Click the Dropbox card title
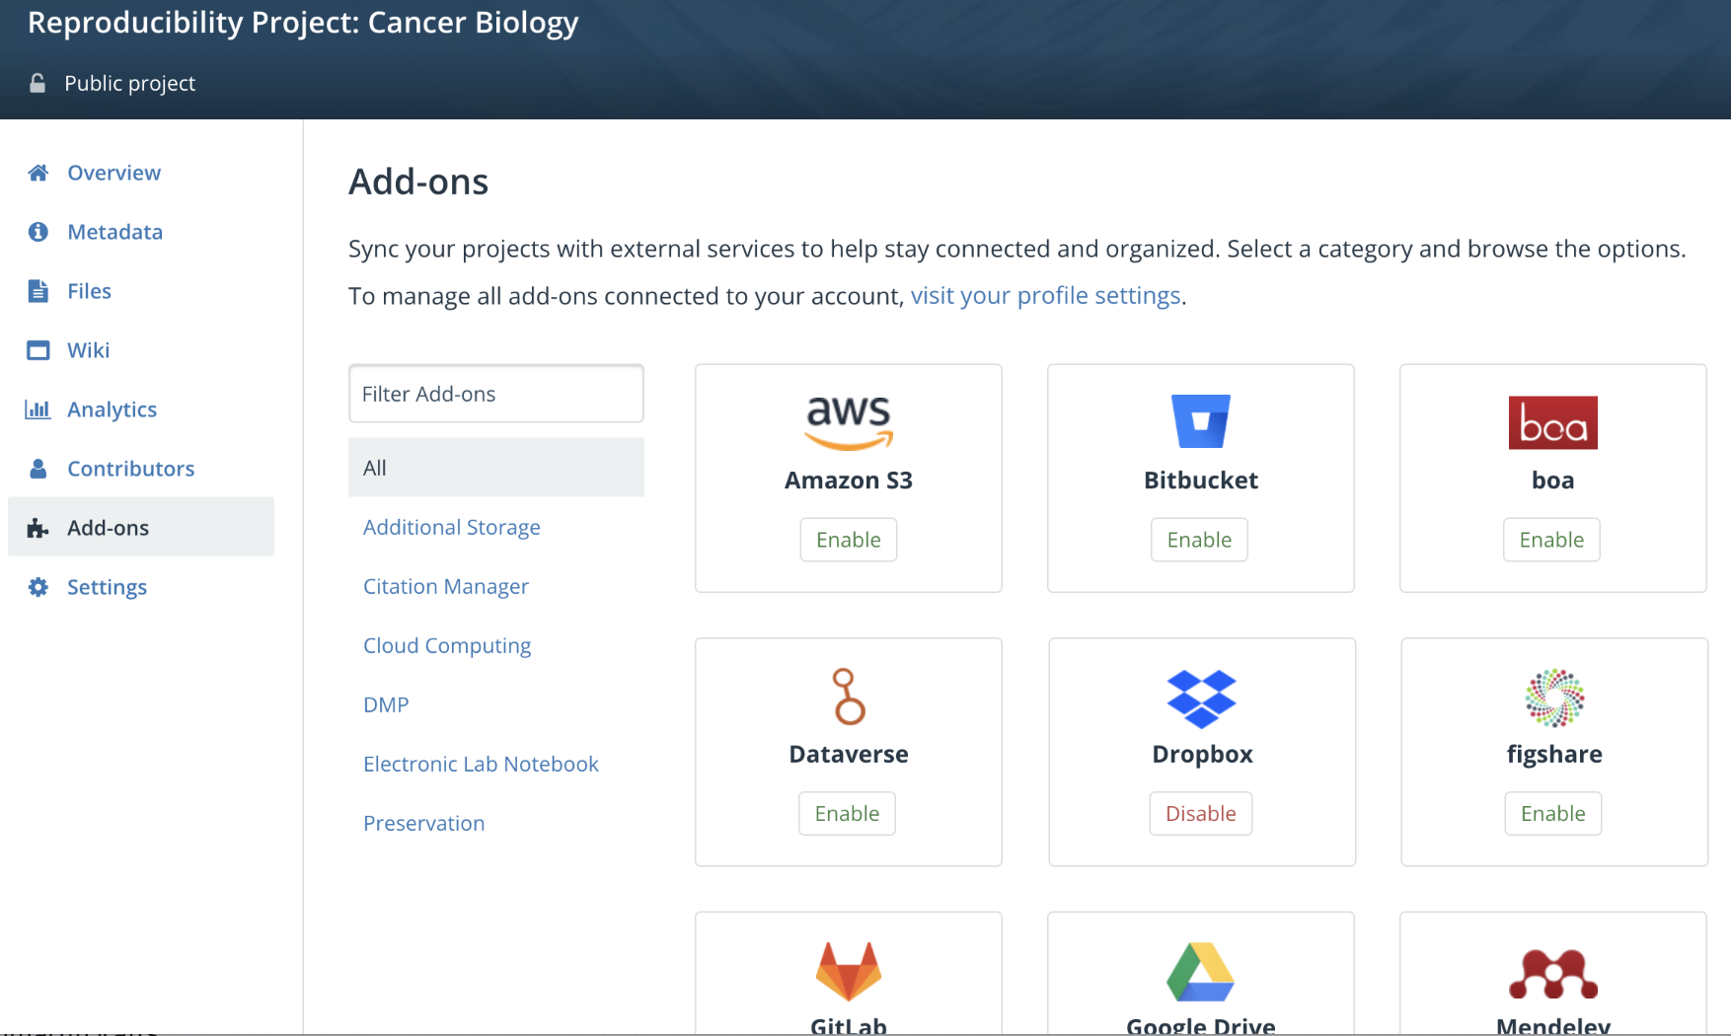This screenshot has width=1731, height=1036. [1202, 755]
